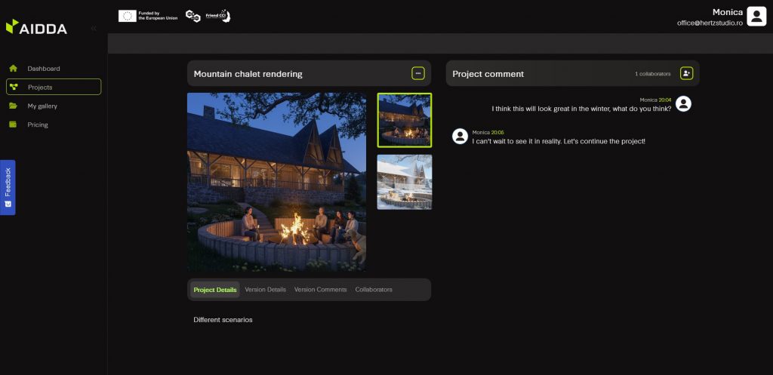Click the avatar beside the first comment
Screen dimensions: 773x375
coord(683,104)
